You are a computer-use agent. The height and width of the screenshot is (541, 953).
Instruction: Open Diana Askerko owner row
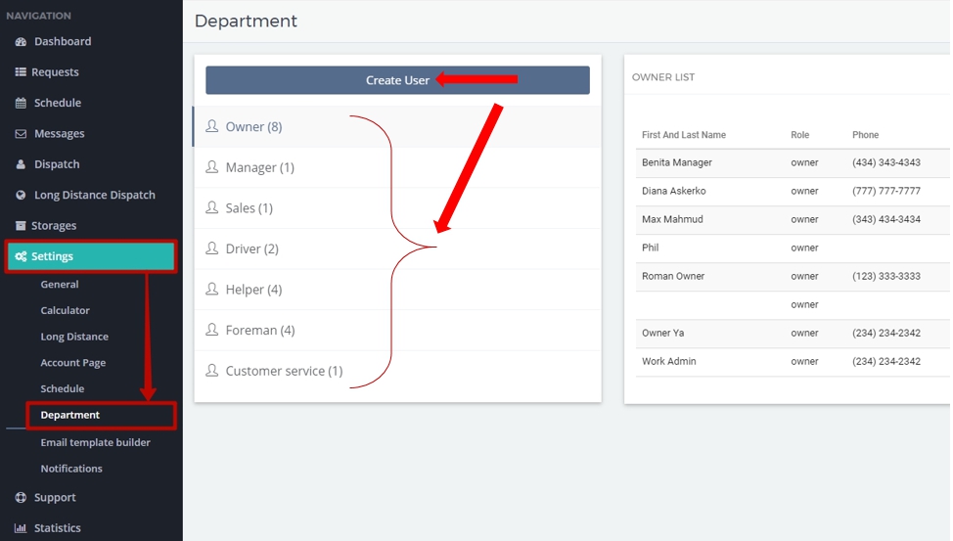click(x=793, y=191)
